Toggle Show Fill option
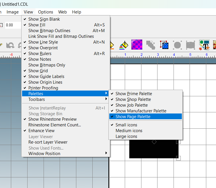This screenshot has width=216, height=188. pyautogui.click(x=66, y=25)
